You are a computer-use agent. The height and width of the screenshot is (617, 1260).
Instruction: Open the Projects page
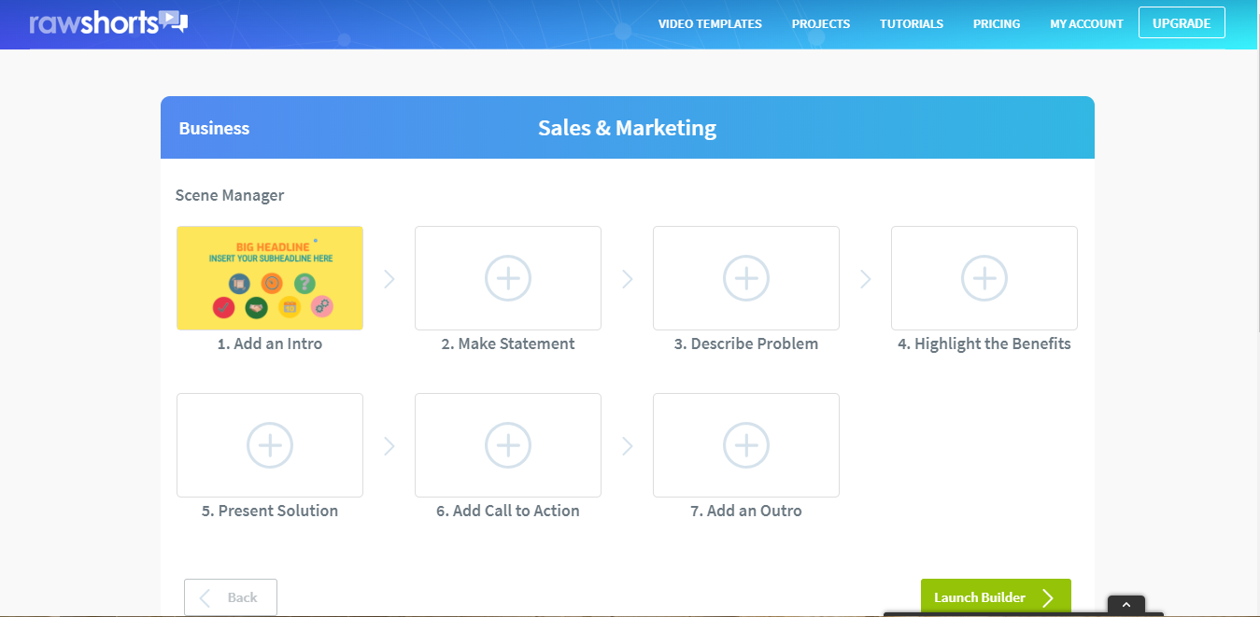(821, 24)
